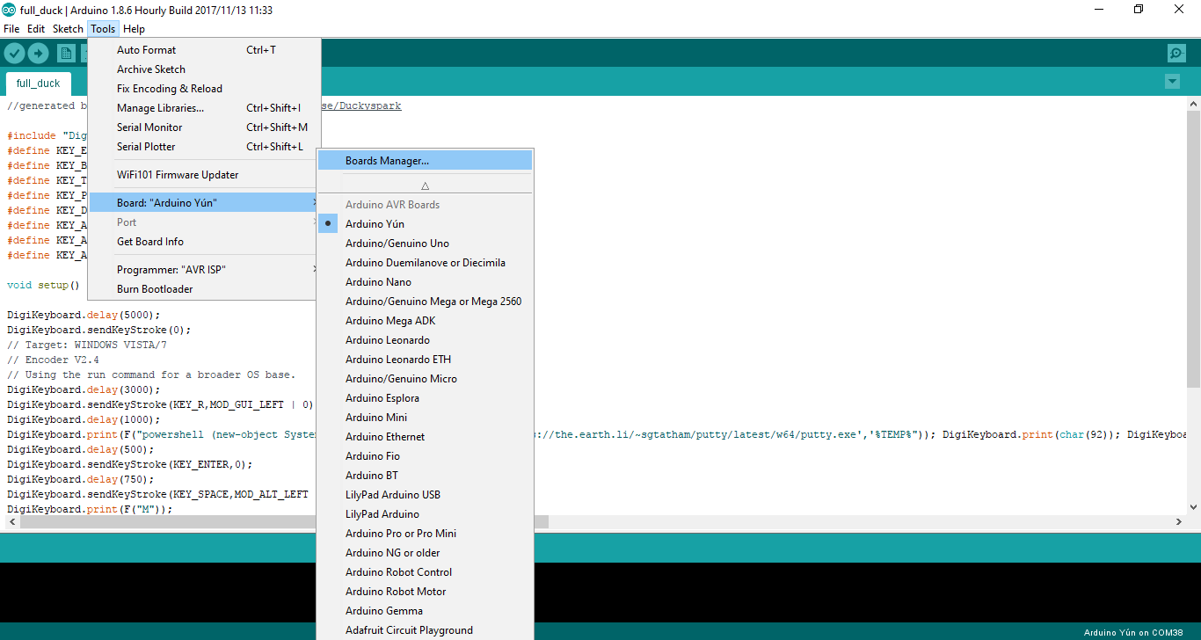Click Get Board Info

point(204,242)
